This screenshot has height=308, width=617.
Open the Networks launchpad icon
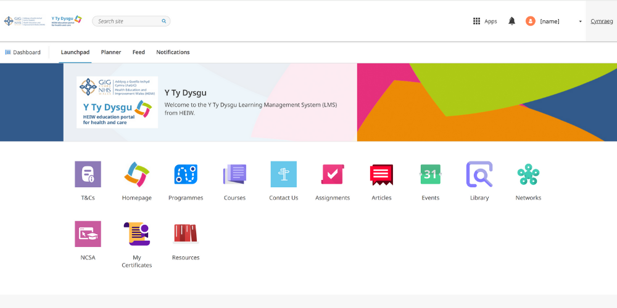pyautogui.click(x=529, y=174)
